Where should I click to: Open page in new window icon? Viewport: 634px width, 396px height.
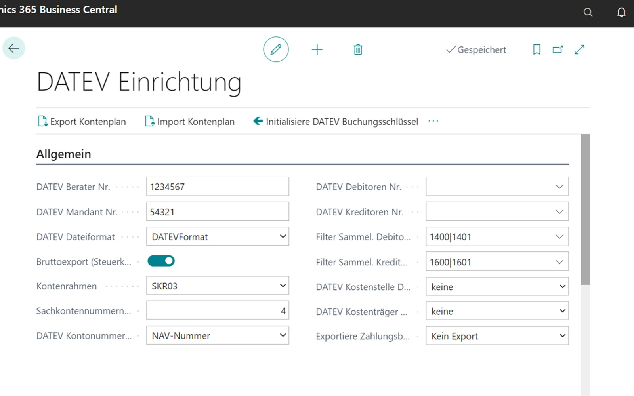pos(558,49)
